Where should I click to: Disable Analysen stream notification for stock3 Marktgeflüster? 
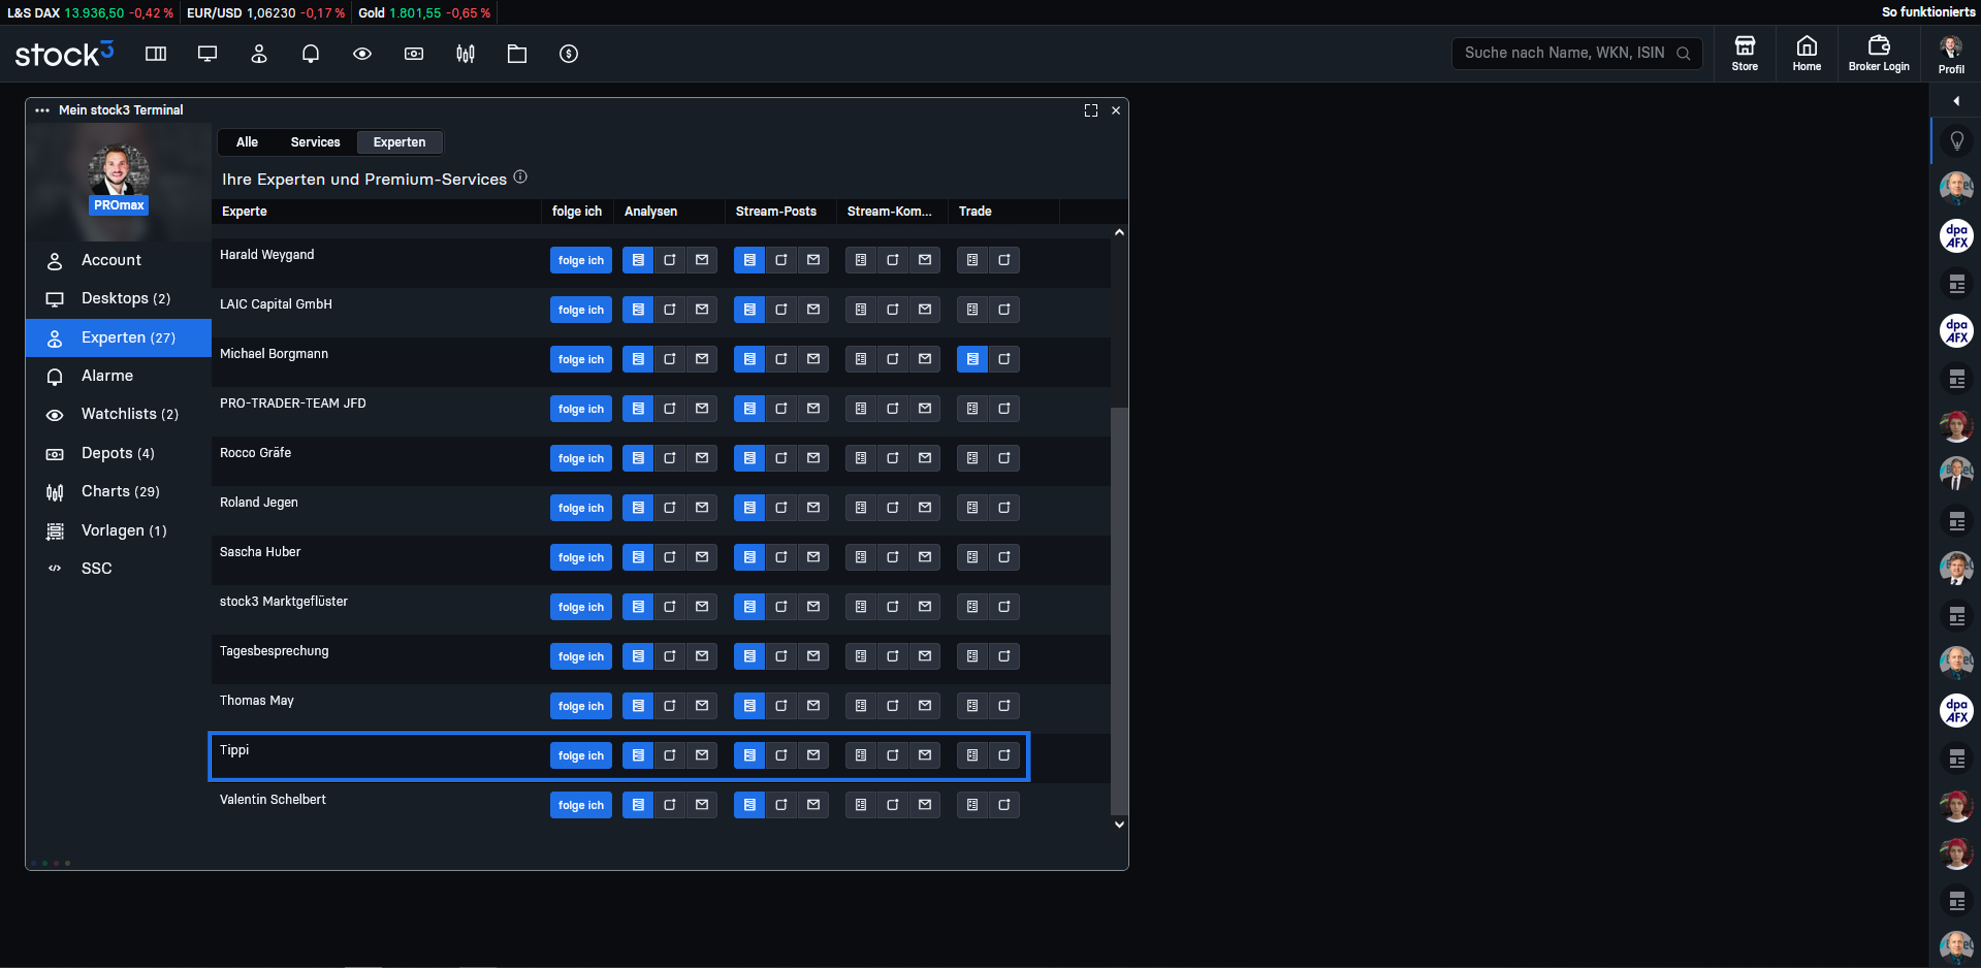(x=638, y=607)
